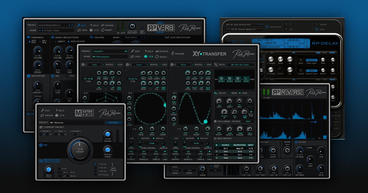Click the speaker Bypass icon in XY-Transfer header

(157, 51)
